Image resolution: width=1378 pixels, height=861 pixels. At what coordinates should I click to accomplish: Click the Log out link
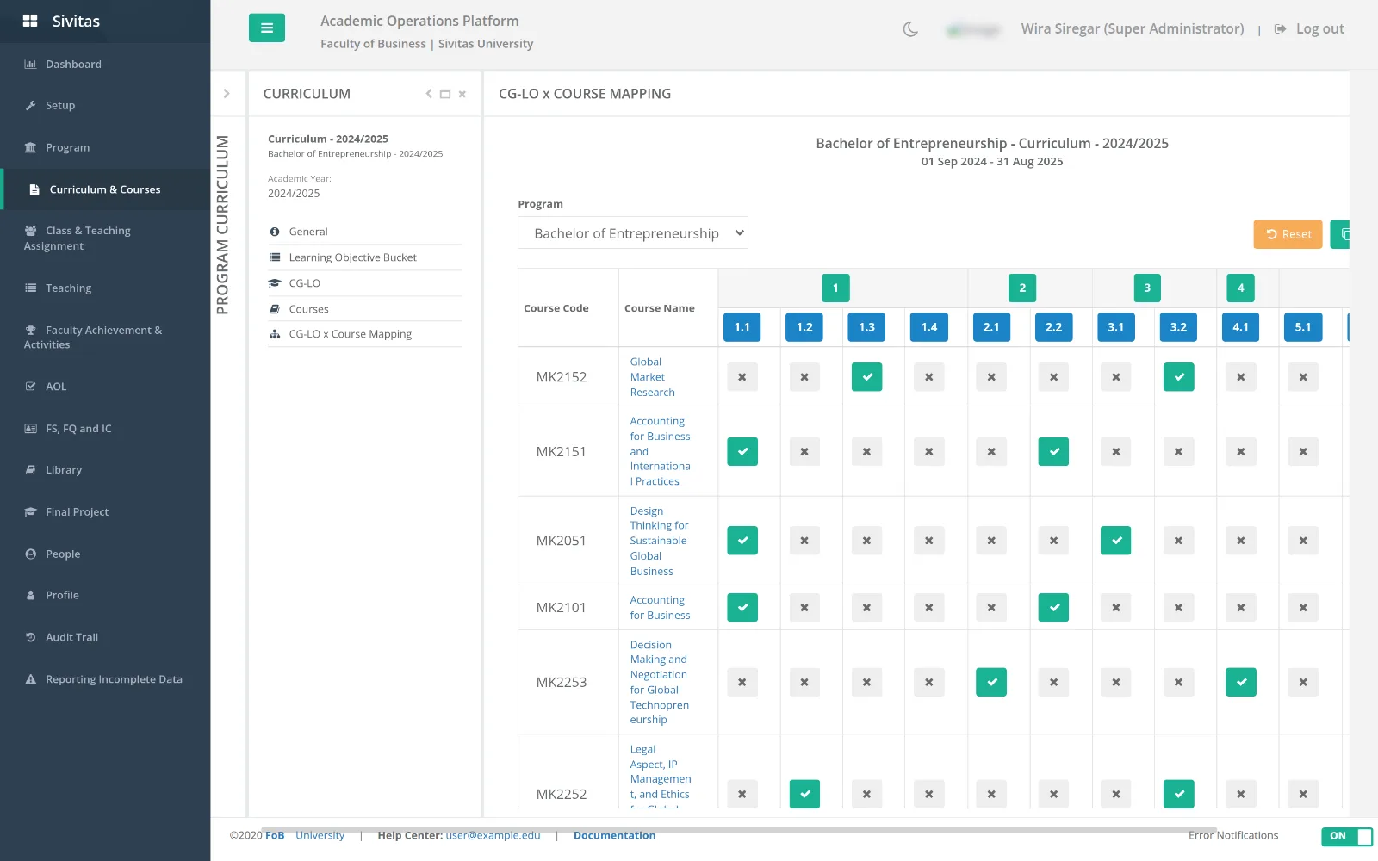[x=1319, y=29]
